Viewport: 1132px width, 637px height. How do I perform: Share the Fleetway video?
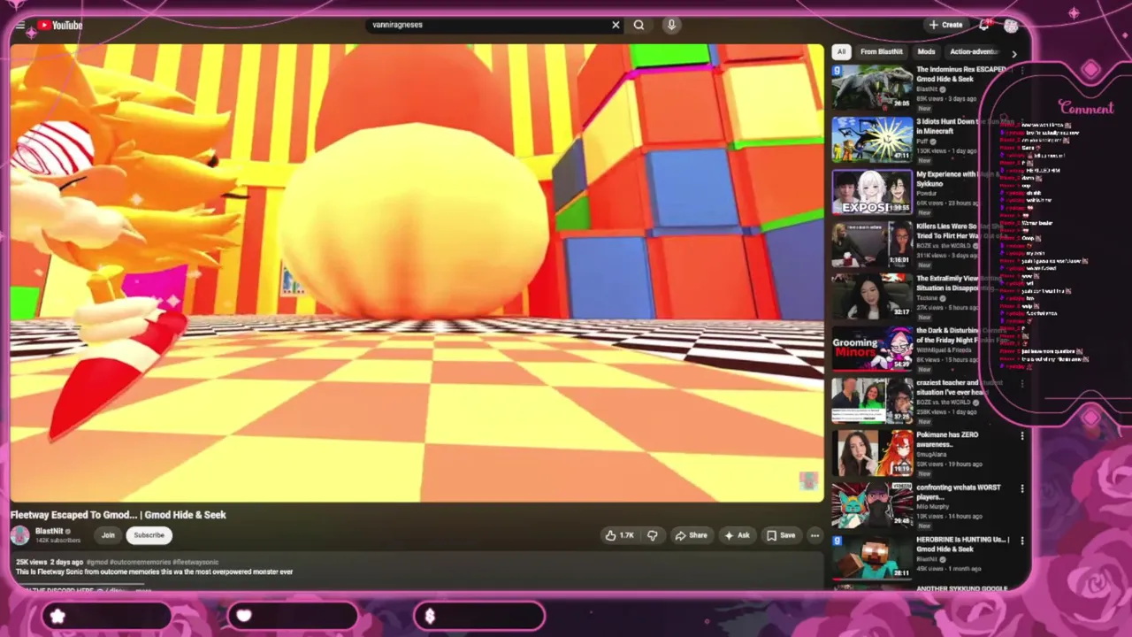click(692, 535)
